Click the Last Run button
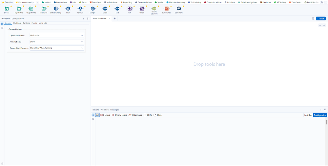 308,115
